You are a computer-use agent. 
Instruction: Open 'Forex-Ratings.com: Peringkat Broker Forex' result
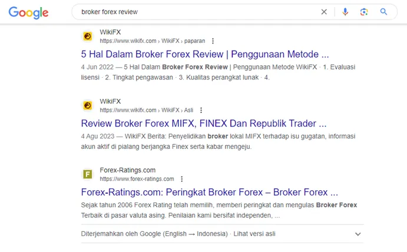[210, 193]
